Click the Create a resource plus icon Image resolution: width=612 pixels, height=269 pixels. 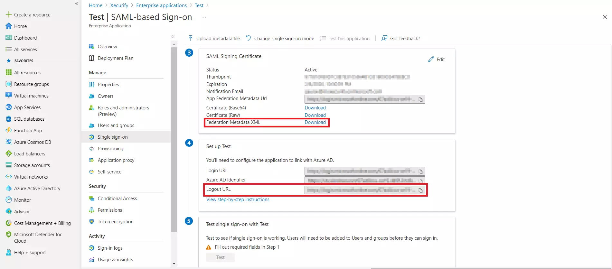(9, 14)
